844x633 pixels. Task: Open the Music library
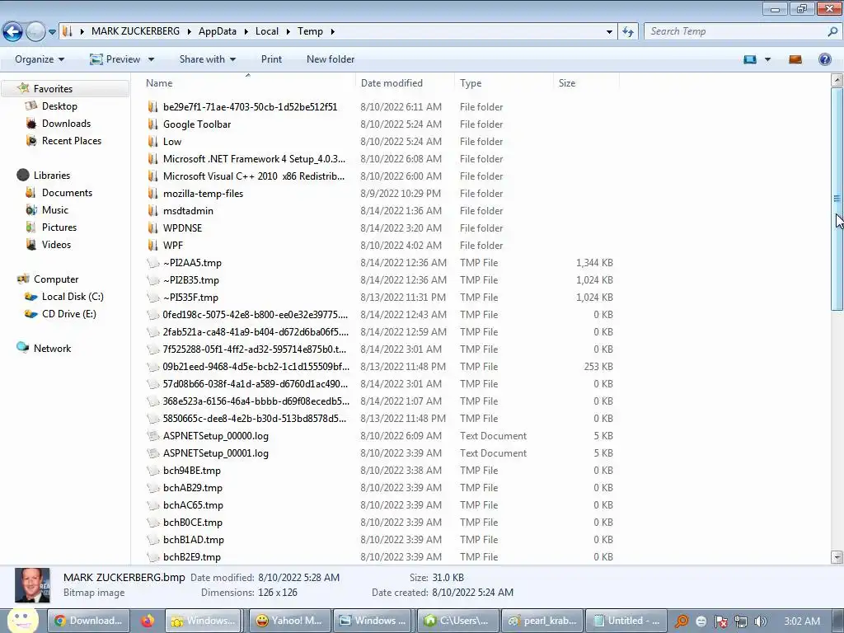pyautogui.click(x=55, y=210)
